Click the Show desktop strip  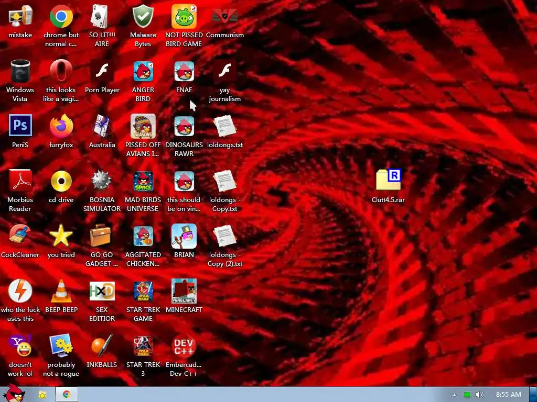pyautogui.click(x=533, y=395)
